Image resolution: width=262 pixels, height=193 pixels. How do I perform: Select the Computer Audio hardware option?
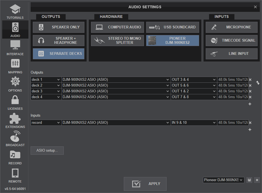(117, 27)
